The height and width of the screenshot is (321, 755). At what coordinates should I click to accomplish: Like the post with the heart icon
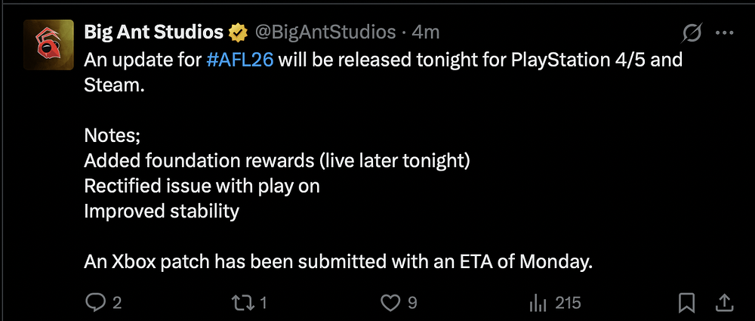(390, 303)
